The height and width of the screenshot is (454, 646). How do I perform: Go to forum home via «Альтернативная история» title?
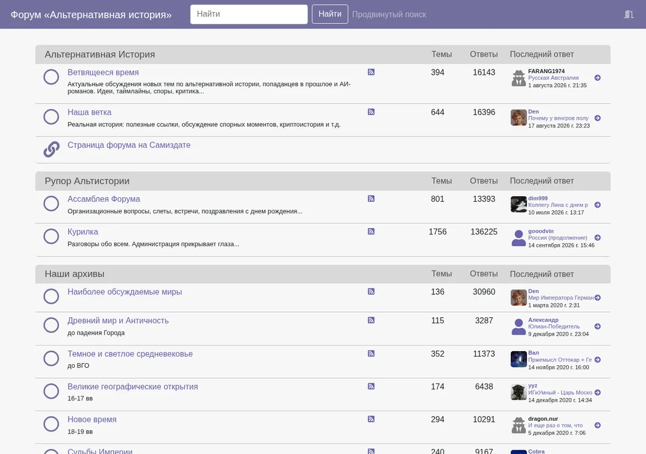(x=91, y=15)
